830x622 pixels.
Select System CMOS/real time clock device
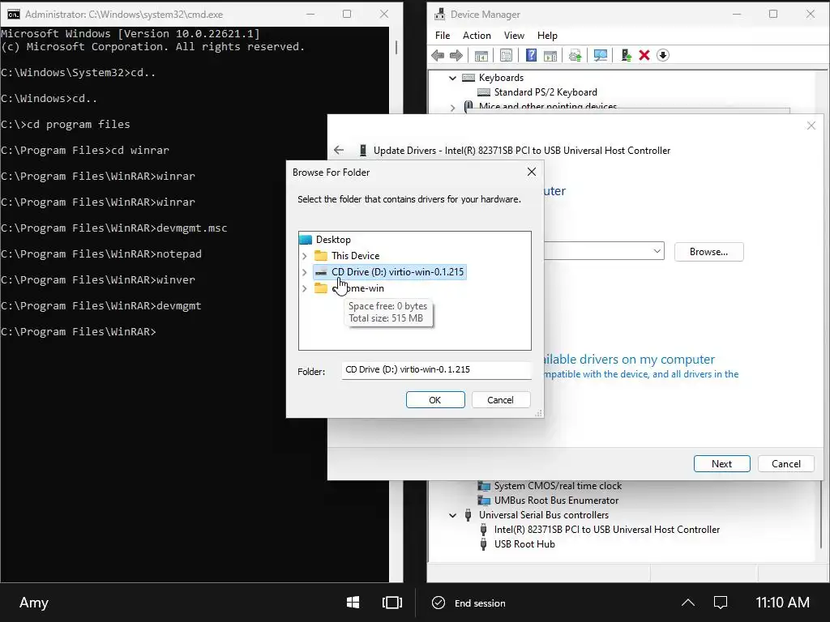coord(558,486)
